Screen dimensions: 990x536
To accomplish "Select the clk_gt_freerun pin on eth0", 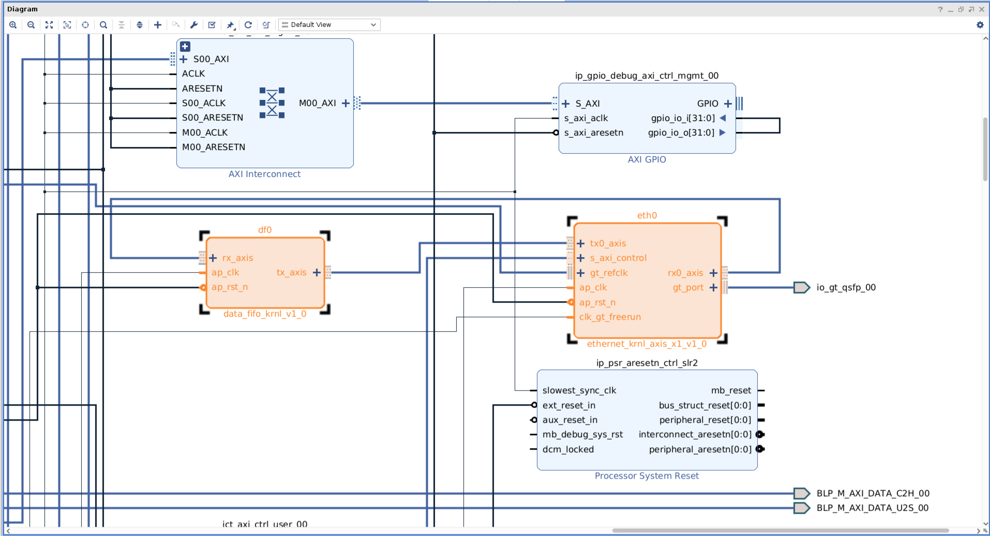I will 610,317.
